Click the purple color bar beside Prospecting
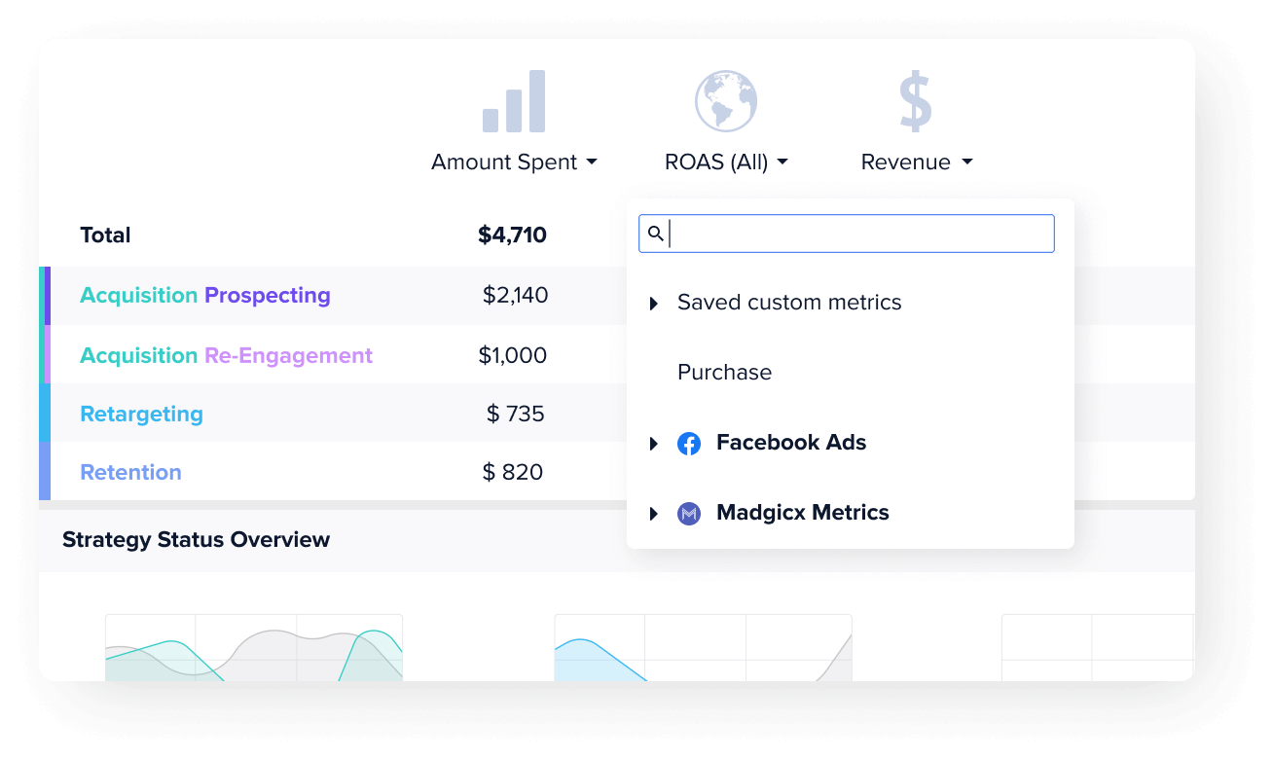Viewport: 1273px width, 759px height. click(x=48, y=296)
